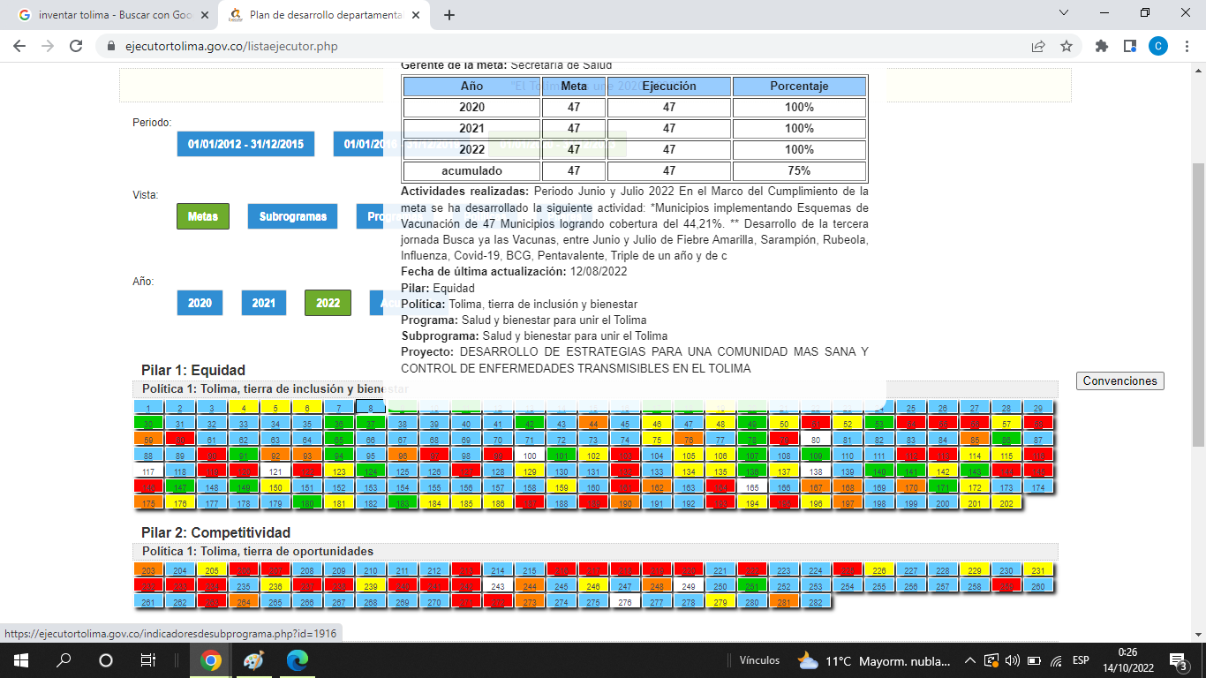Click the address bar URL field

coord(565,47)
